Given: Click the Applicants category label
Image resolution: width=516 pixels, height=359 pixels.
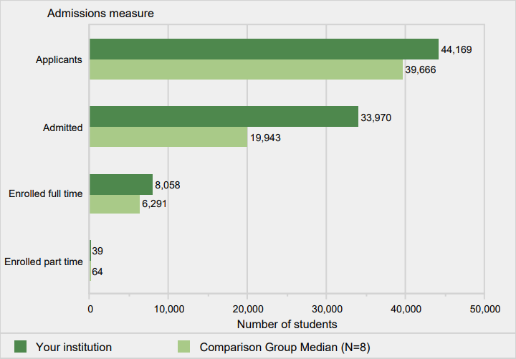Looking at the screenshot, I should [x=59, y=59].
